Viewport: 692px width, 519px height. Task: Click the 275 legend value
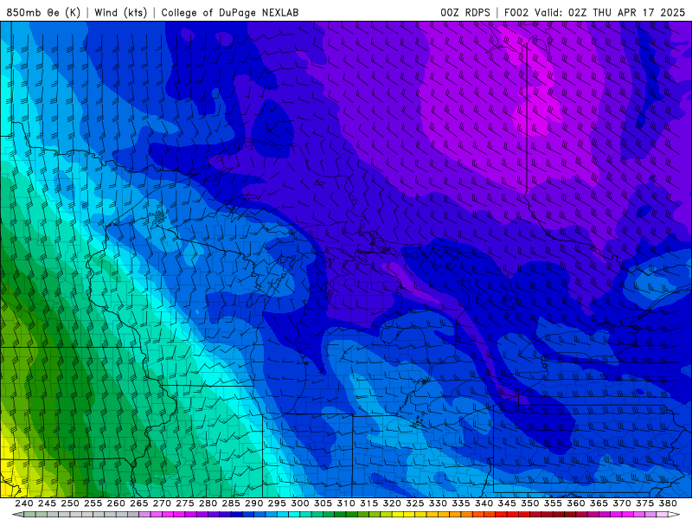point(185,503)
